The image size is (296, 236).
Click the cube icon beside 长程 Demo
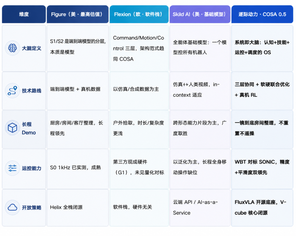coord(12,128)
